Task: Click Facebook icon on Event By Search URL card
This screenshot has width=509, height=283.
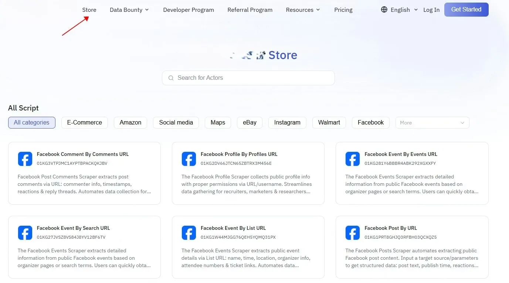Action: click(x=25, y=233)
